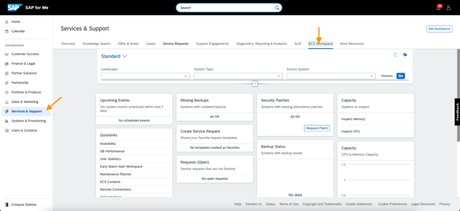The image size is (460, 211).
Task: Open the ECS Contacts quicklink
Action: [110, 182]
